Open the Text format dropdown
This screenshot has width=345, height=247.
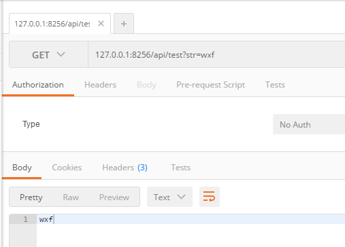(x=169, y=197)
